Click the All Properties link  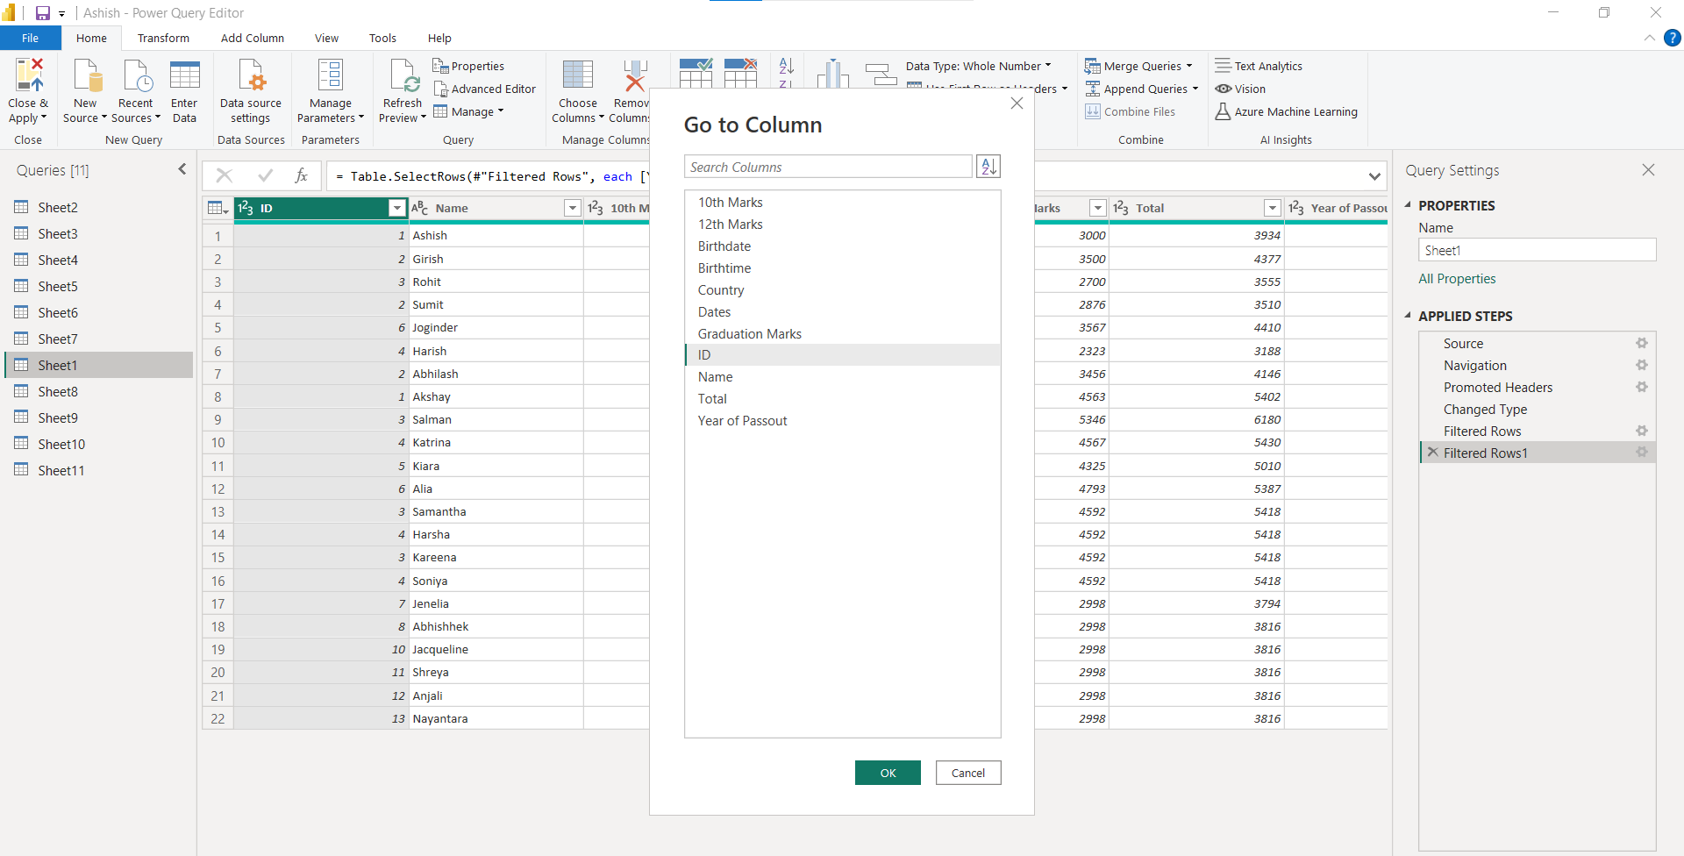(1457, 279)
